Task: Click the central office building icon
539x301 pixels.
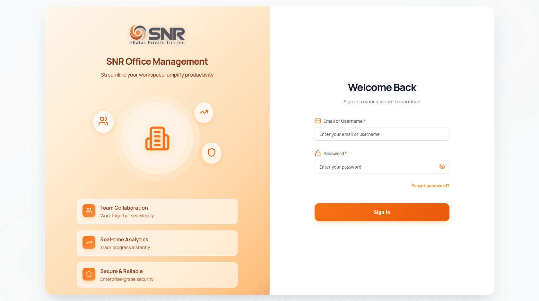Action: coord(157,138)
